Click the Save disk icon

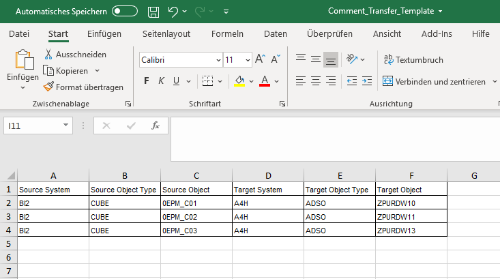coord(153,12)
